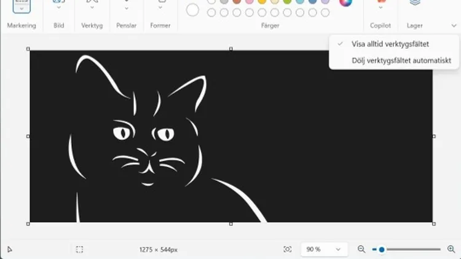This screenshot has width=461, height=259.
Task: Click the cursor position icon in status bar
Action: coord(10,249)
